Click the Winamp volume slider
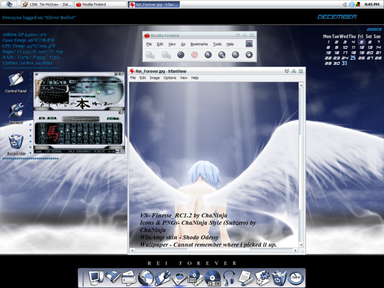The height and width of the screenshot is (288, 384). [x=79, y=92]
